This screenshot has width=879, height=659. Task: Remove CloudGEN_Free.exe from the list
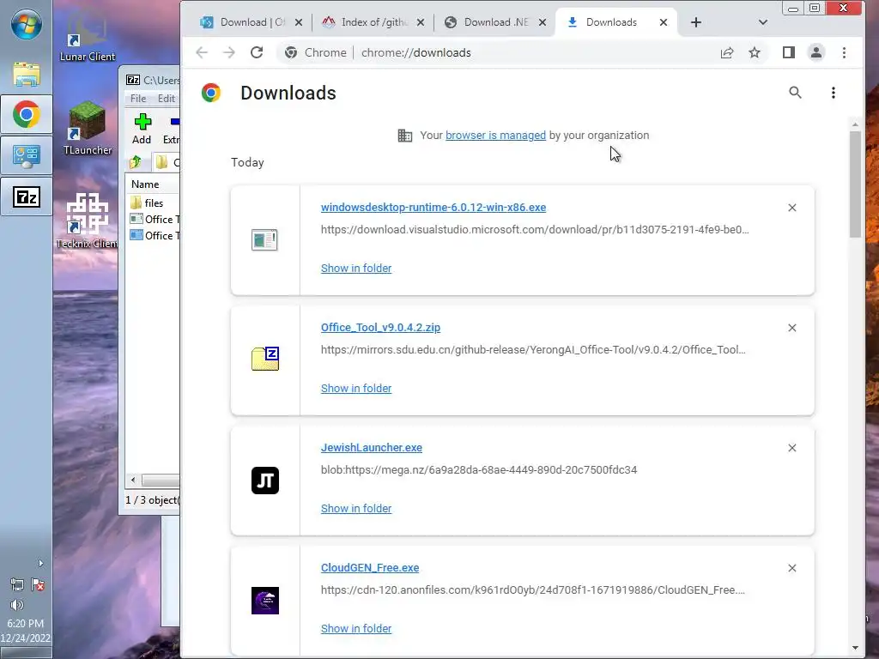pos(792,568)
